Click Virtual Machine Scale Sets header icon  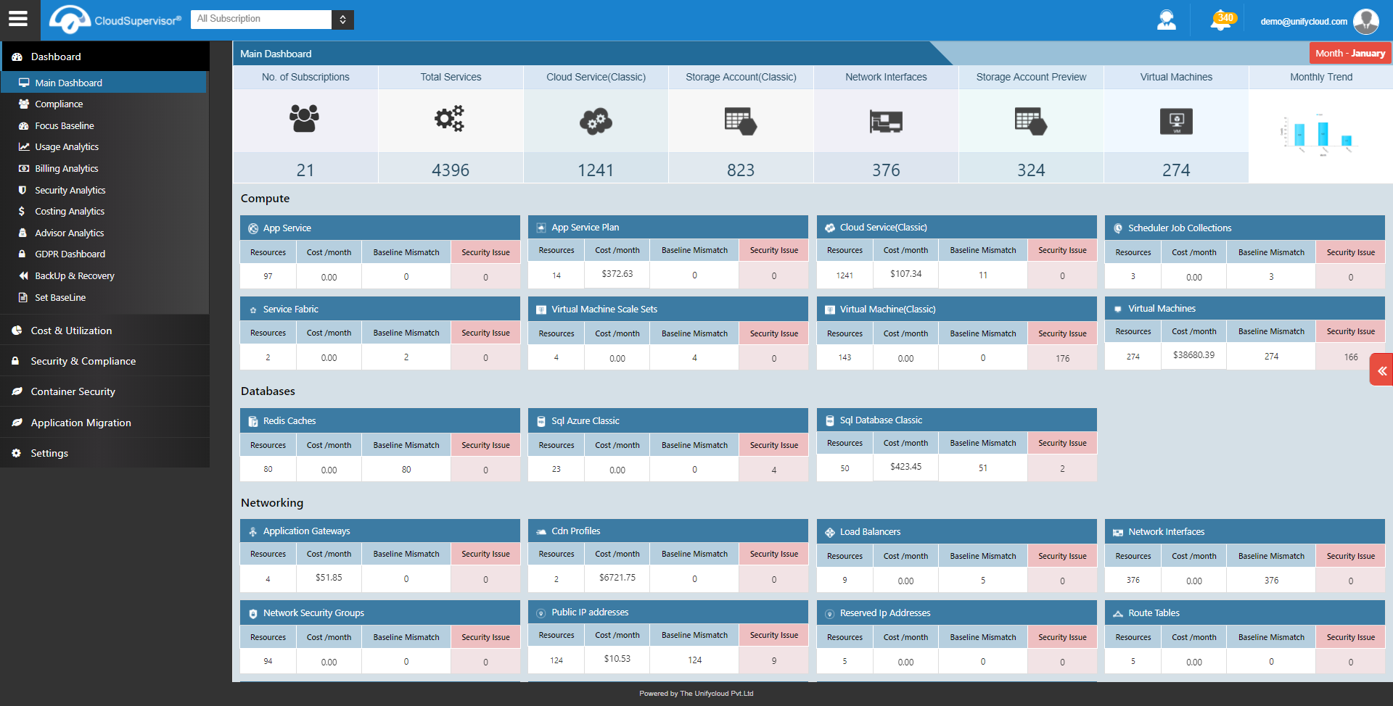point(541,310)
